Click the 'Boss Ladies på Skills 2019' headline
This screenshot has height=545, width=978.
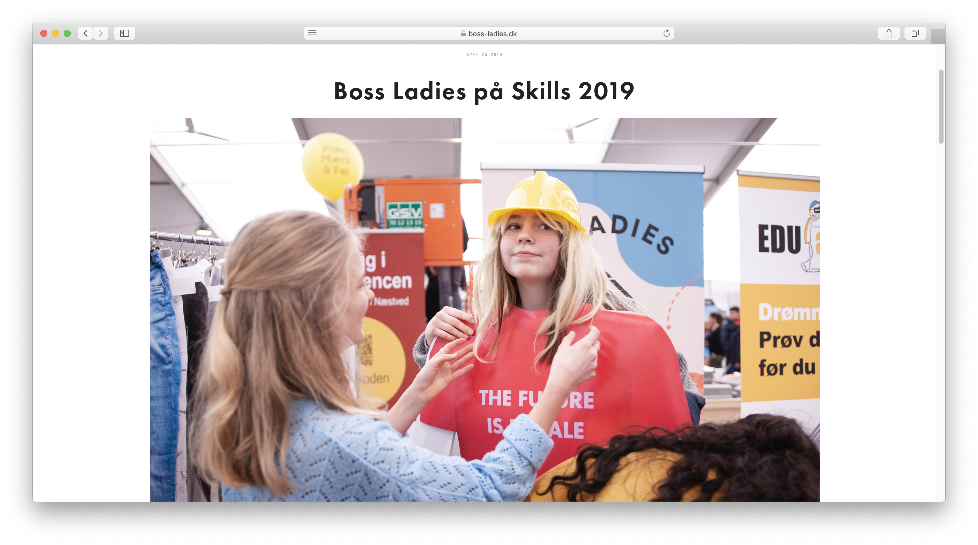click(484, 91)
